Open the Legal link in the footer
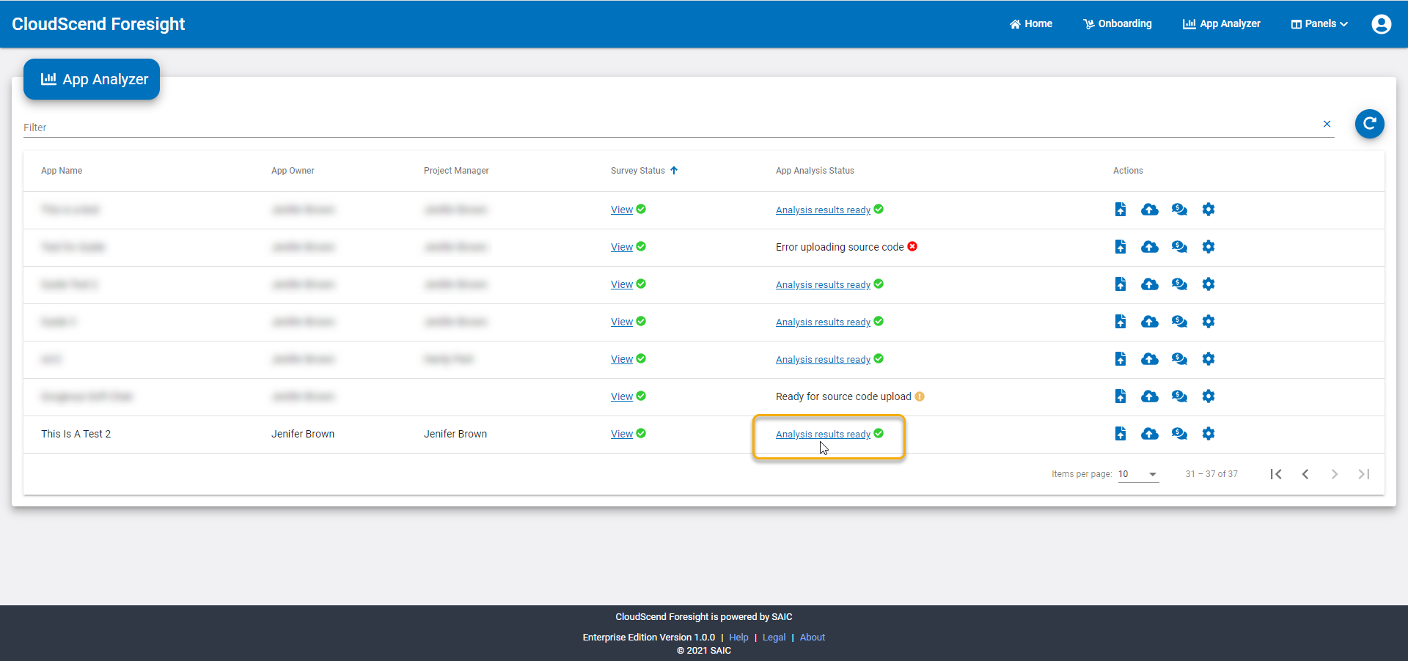 [774, 638]
